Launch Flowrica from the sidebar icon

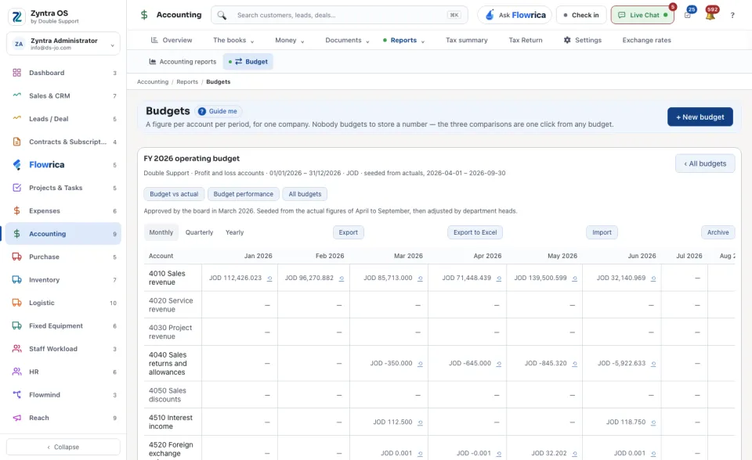tap(16, 165)
